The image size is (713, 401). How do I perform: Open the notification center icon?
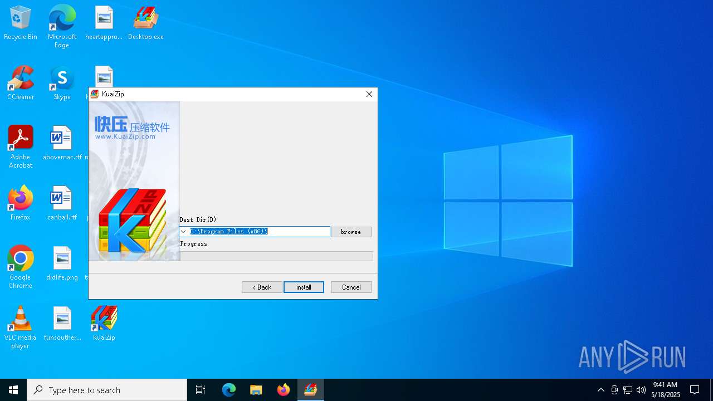point(695,390)
